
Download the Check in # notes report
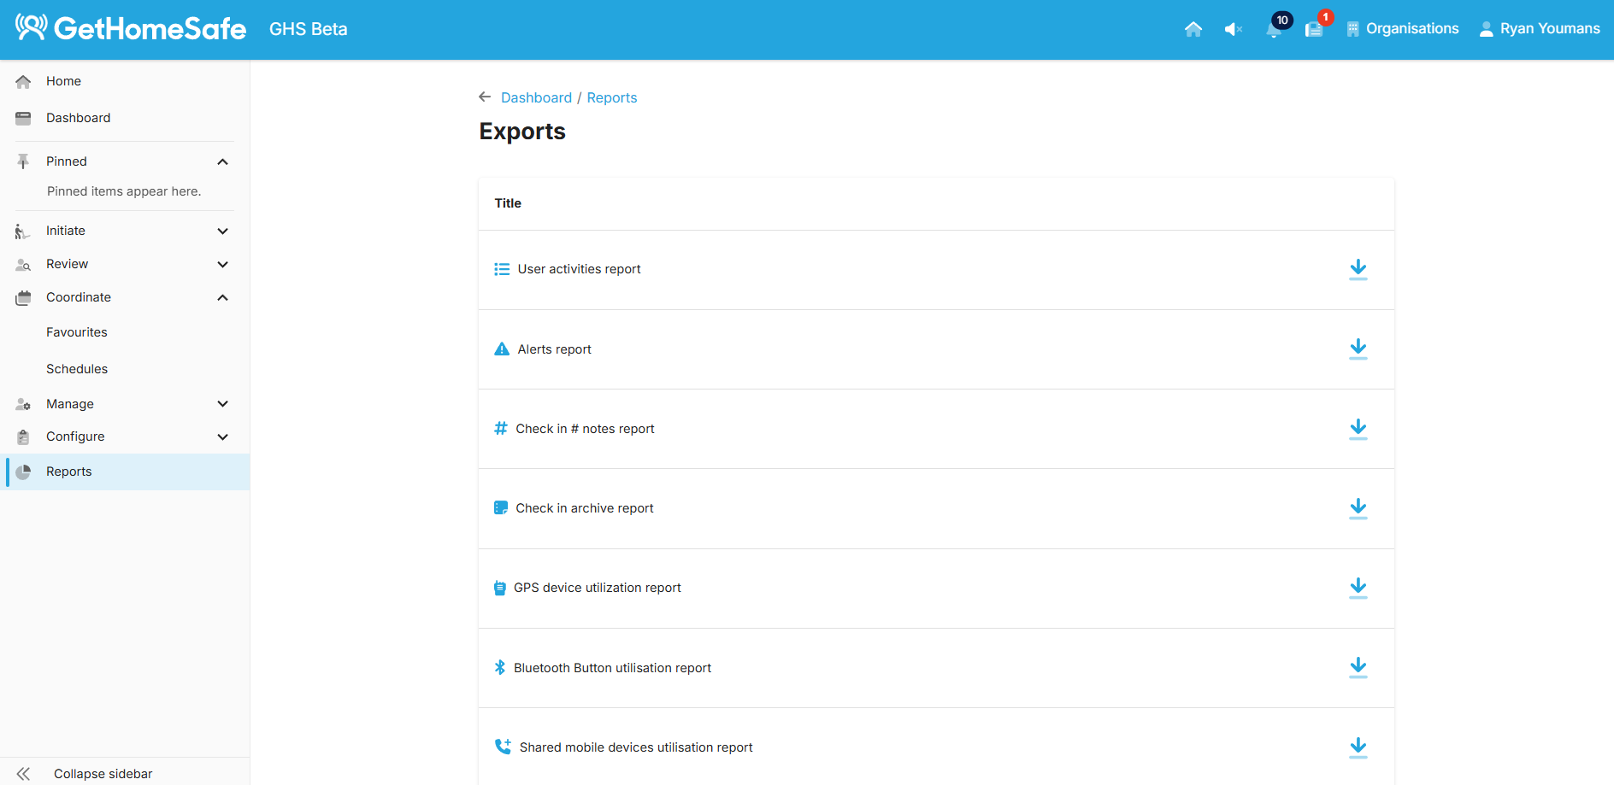point(1358,429)
